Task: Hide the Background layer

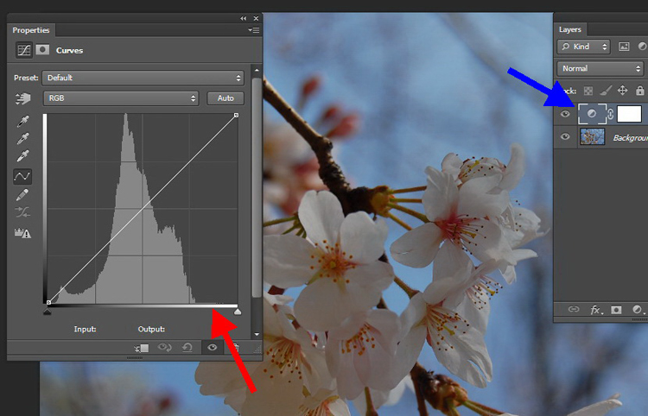Action: pyautogui.click(x=565, y=136)
